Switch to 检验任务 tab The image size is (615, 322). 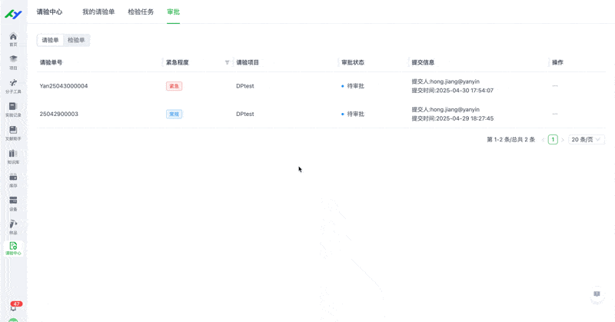tap(141, 12)
